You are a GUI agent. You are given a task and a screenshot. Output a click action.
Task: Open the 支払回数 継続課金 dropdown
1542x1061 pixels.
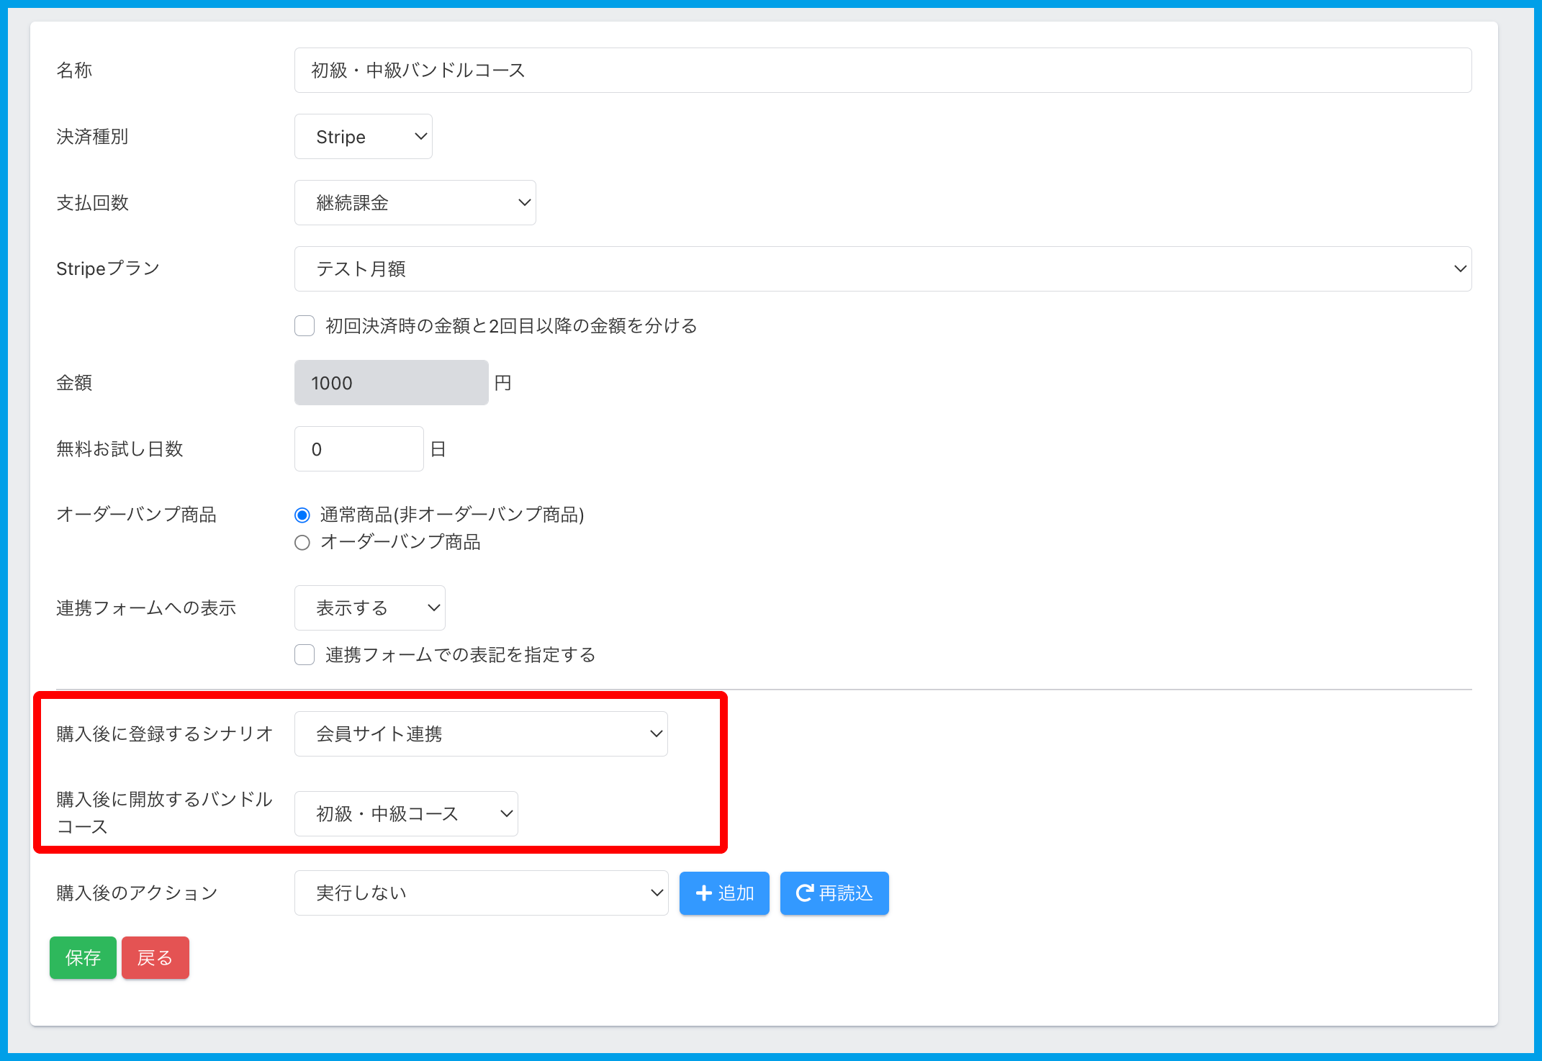click(415, 203)
